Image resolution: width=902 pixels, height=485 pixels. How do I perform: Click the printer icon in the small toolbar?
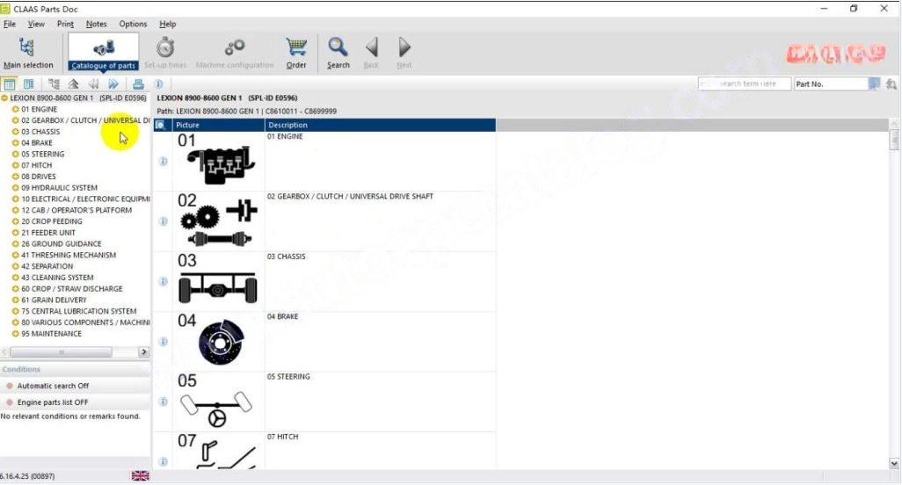click(x=138, y=84)
